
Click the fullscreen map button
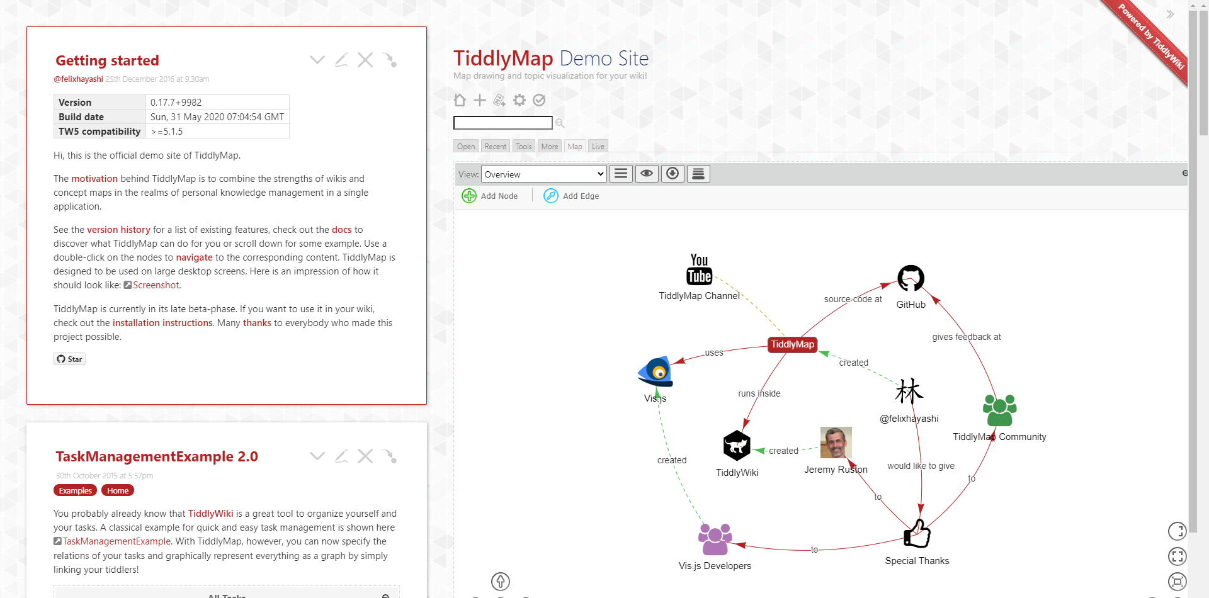(x=1178, y=556)
